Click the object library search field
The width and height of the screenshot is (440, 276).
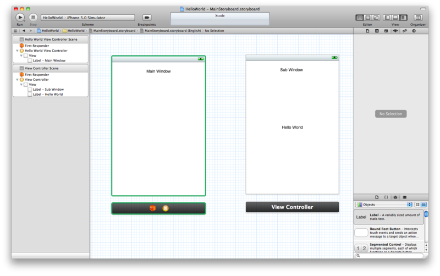point(389,256)
